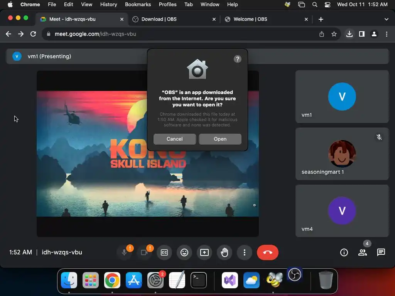Click the lock site info icon

coord(49,34)
